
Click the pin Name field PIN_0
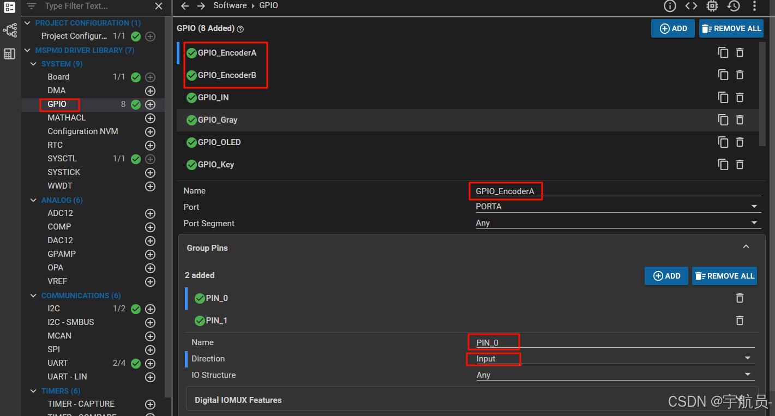(615, 342)
